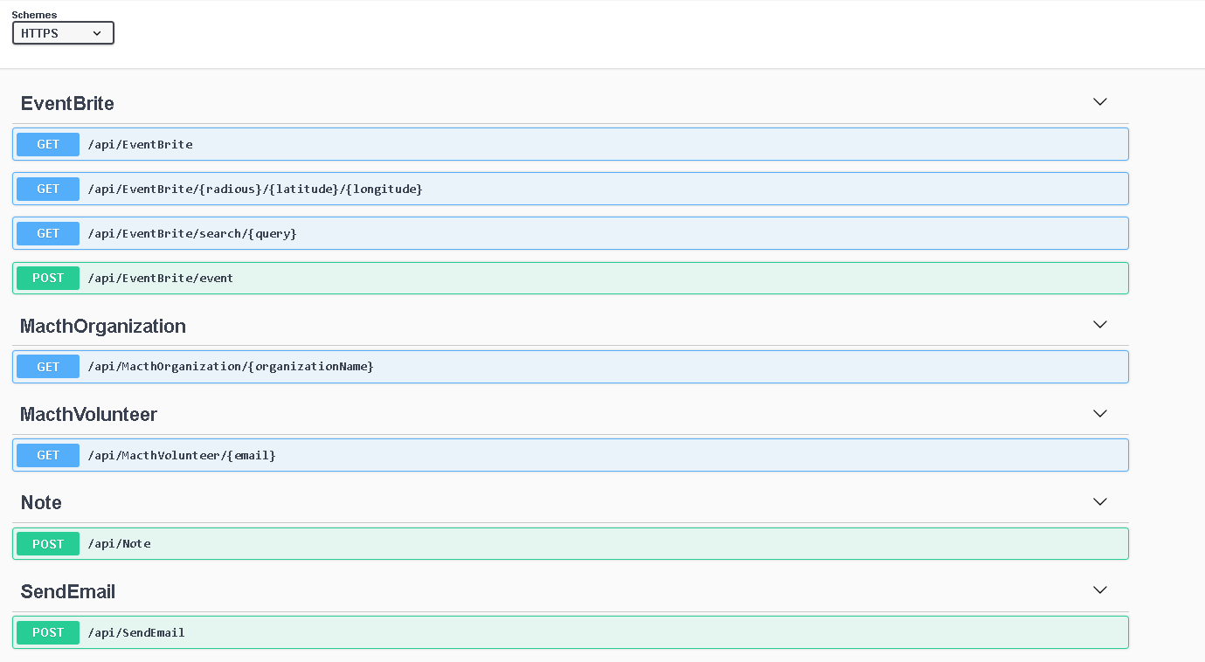Click POST badge for /api/Note
The width and height of the screenshot is (1205, 662).
tap(48, 544)
